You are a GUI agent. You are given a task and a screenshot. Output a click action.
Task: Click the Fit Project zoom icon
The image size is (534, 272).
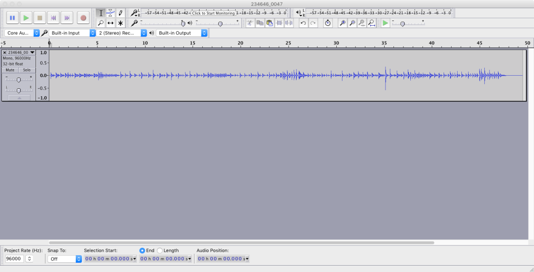371,23
